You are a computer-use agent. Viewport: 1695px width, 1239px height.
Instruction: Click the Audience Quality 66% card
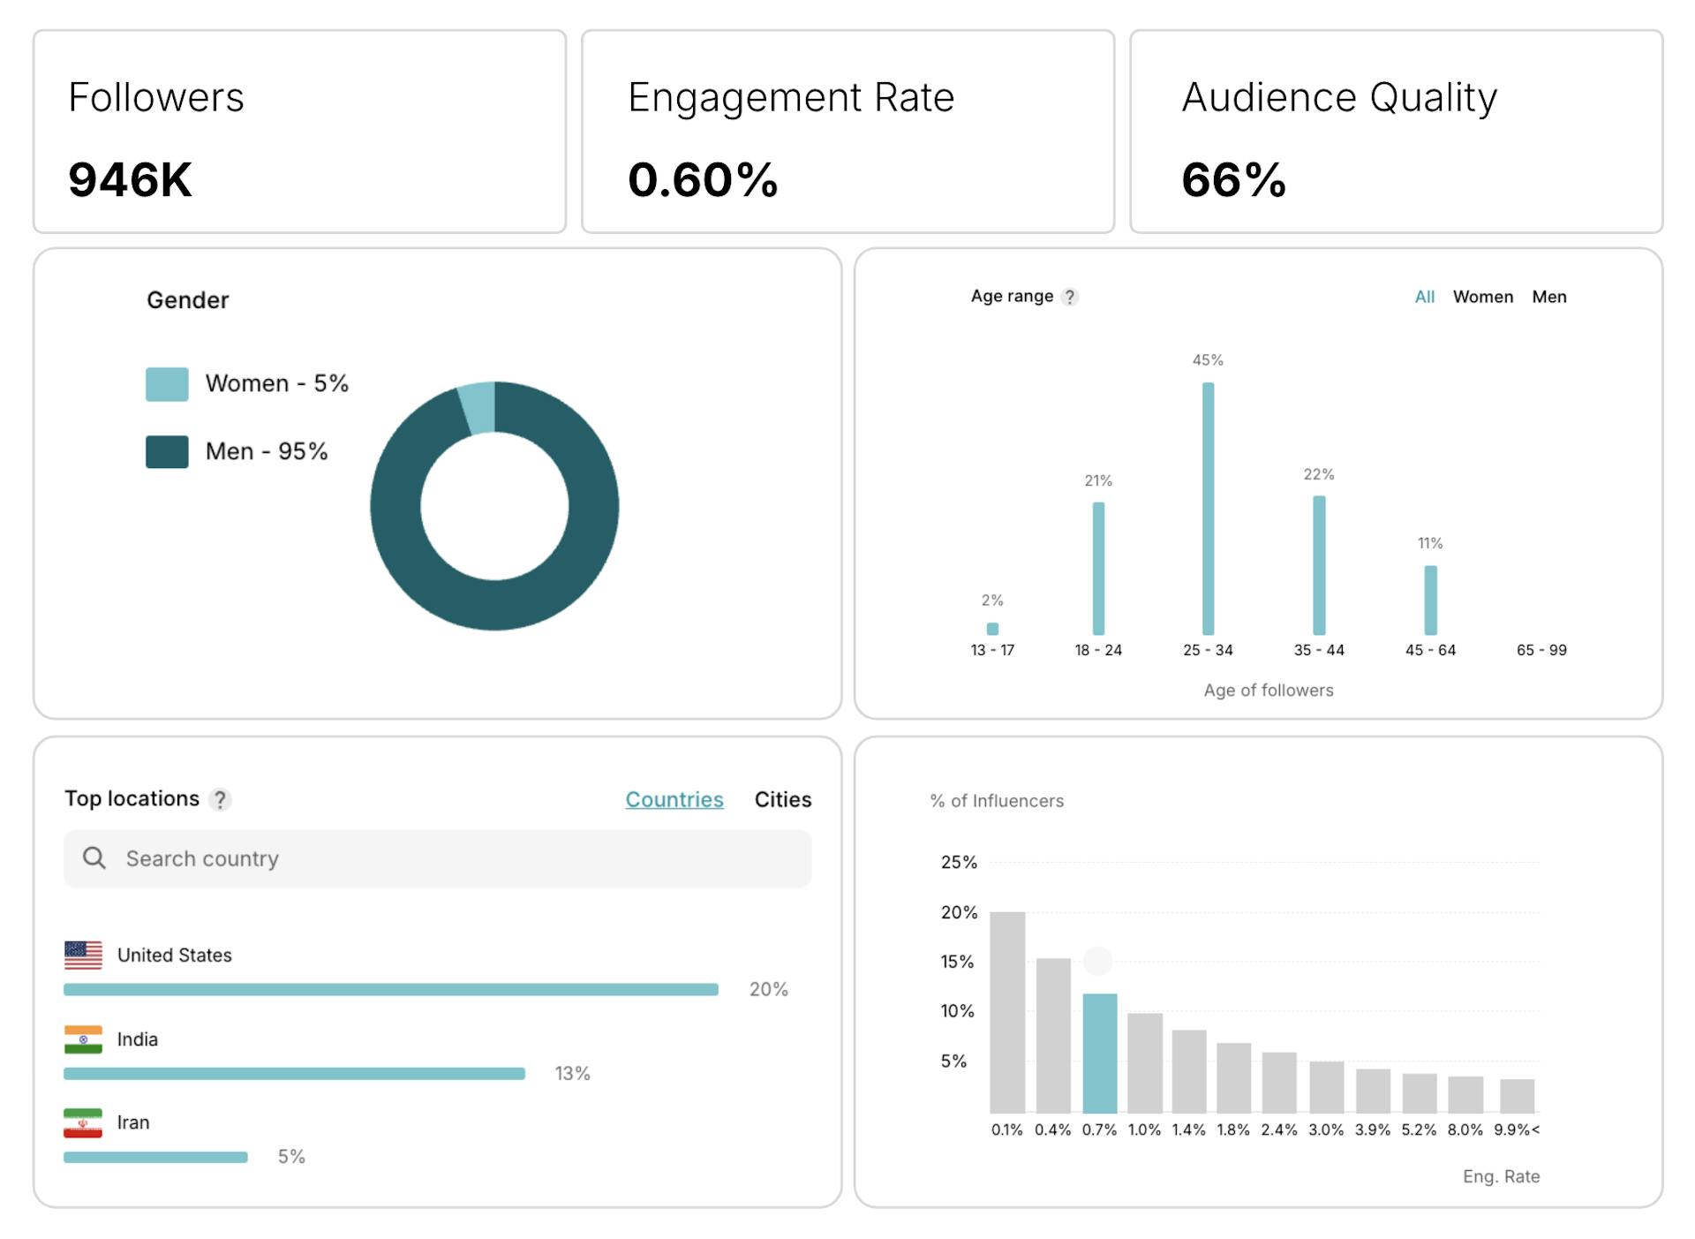coord(1396,132)
